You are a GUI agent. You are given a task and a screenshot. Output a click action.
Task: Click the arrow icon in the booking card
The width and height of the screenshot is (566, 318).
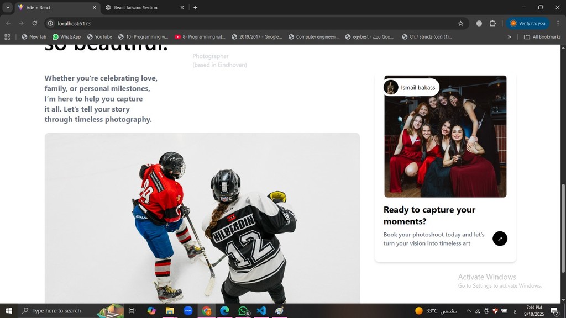[500, 239]
